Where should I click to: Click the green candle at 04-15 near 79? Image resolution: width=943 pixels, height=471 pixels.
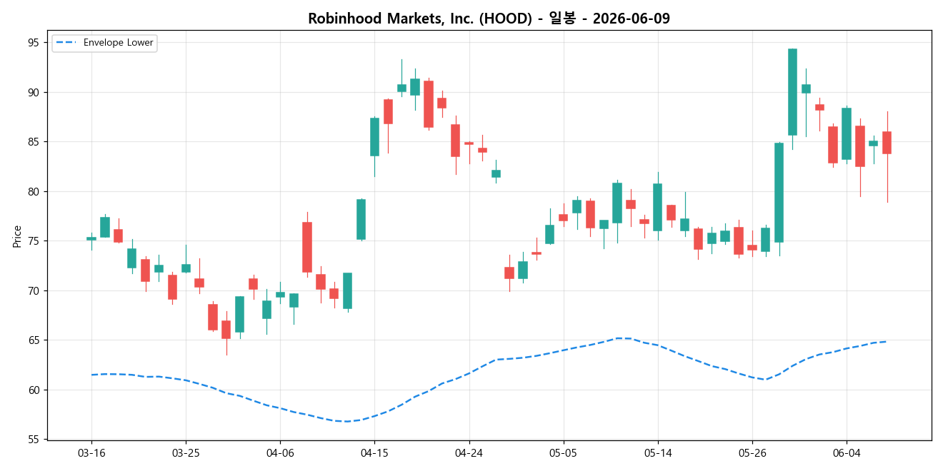pos(361,219)
